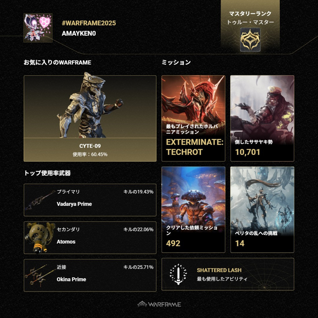
Task: Open the 10,701 Scaldra kills card
Action: point(262,118)
